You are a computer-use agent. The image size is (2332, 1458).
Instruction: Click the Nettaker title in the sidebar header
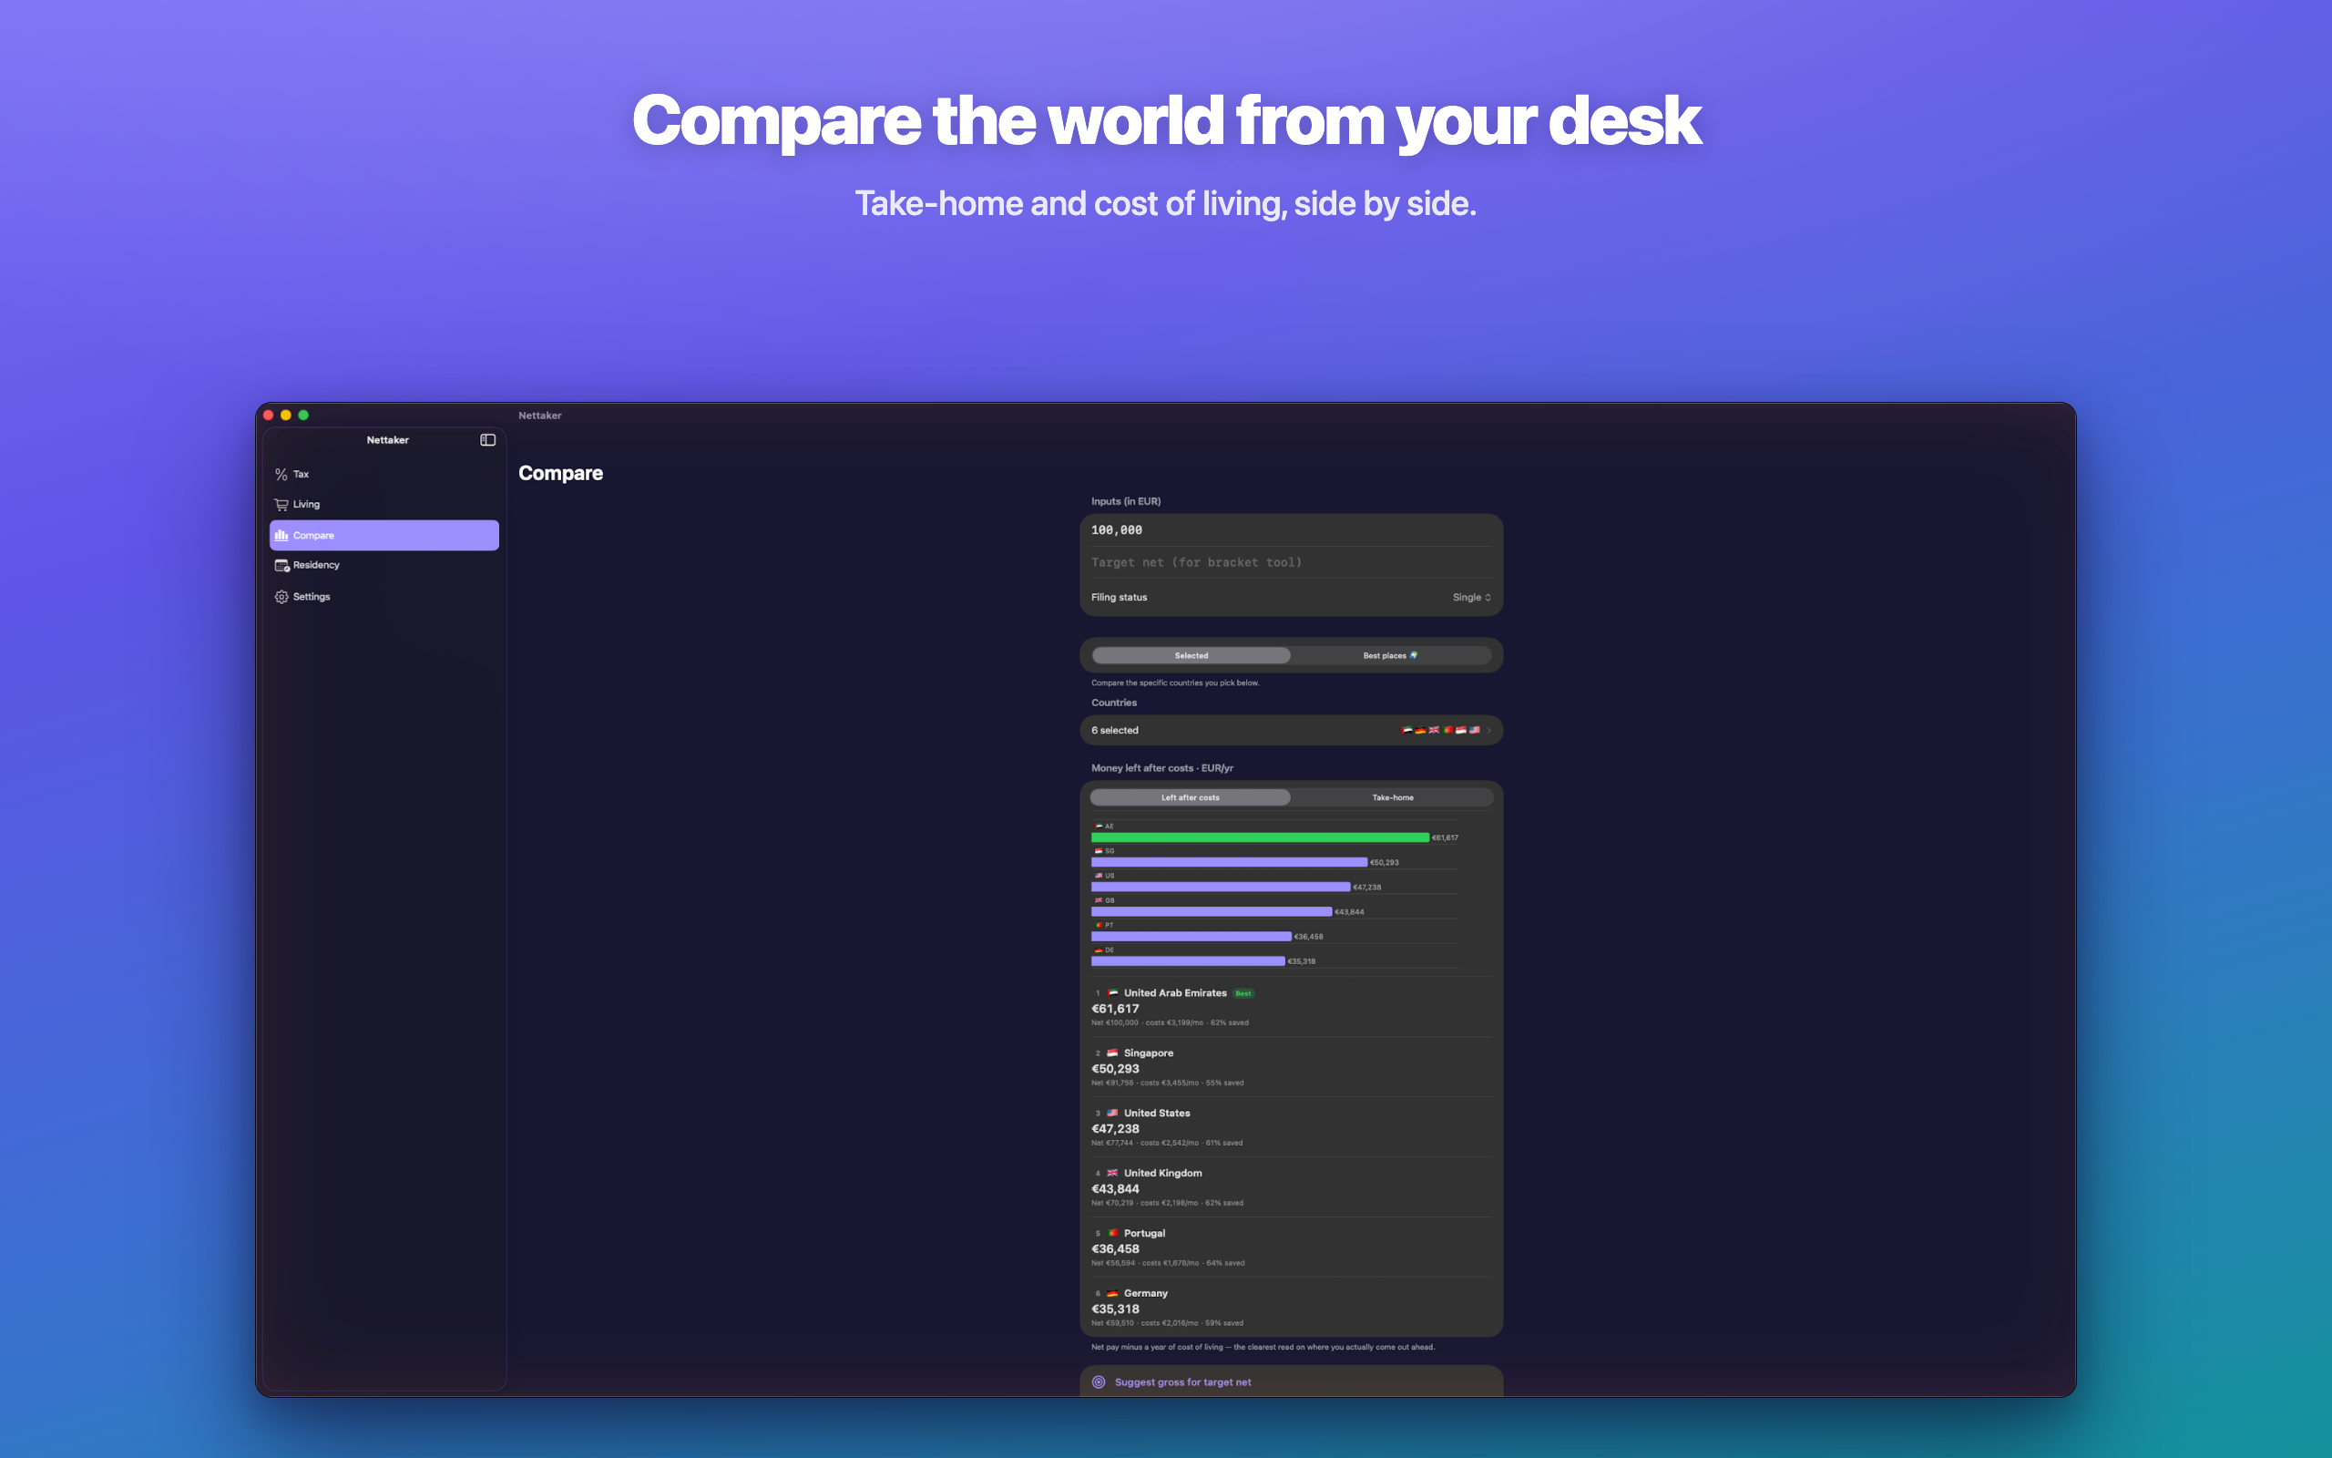(387, 440)
